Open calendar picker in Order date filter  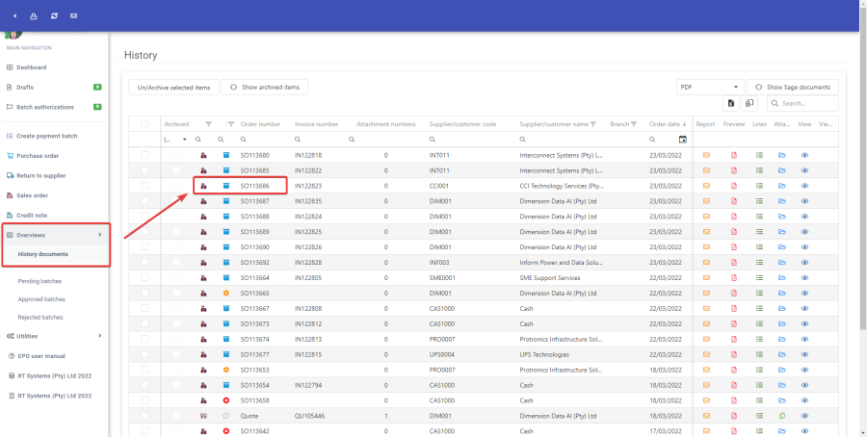coord(683,140)
